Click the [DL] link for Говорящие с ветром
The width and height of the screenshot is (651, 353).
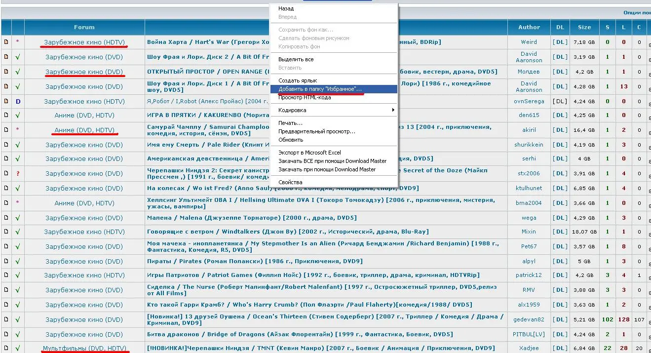(x=560, y=232)
